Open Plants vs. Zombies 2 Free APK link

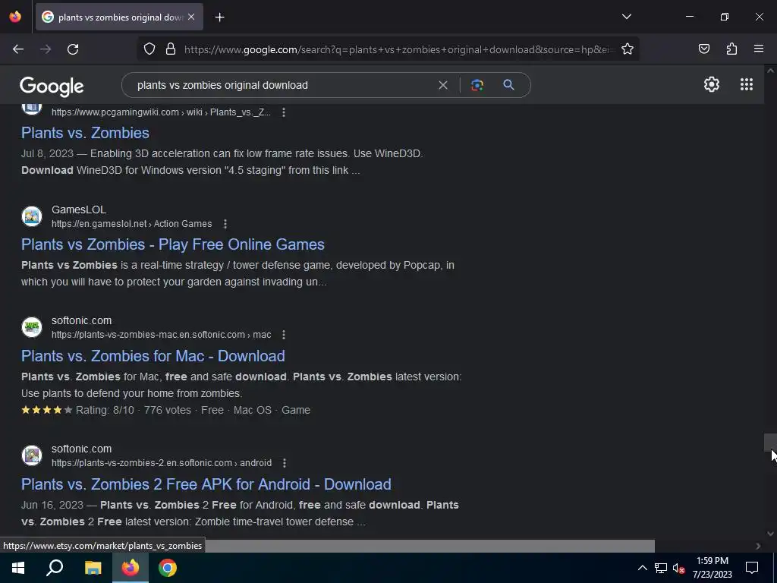pyautogui.click(x=206, y=484)
